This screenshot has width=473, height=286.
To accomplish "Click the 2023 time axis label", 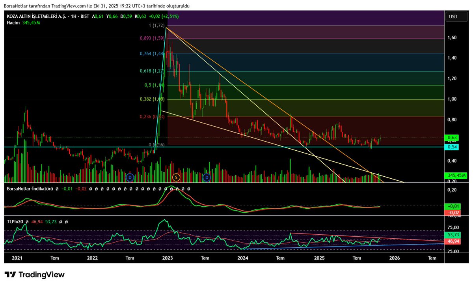I will 168,258.
